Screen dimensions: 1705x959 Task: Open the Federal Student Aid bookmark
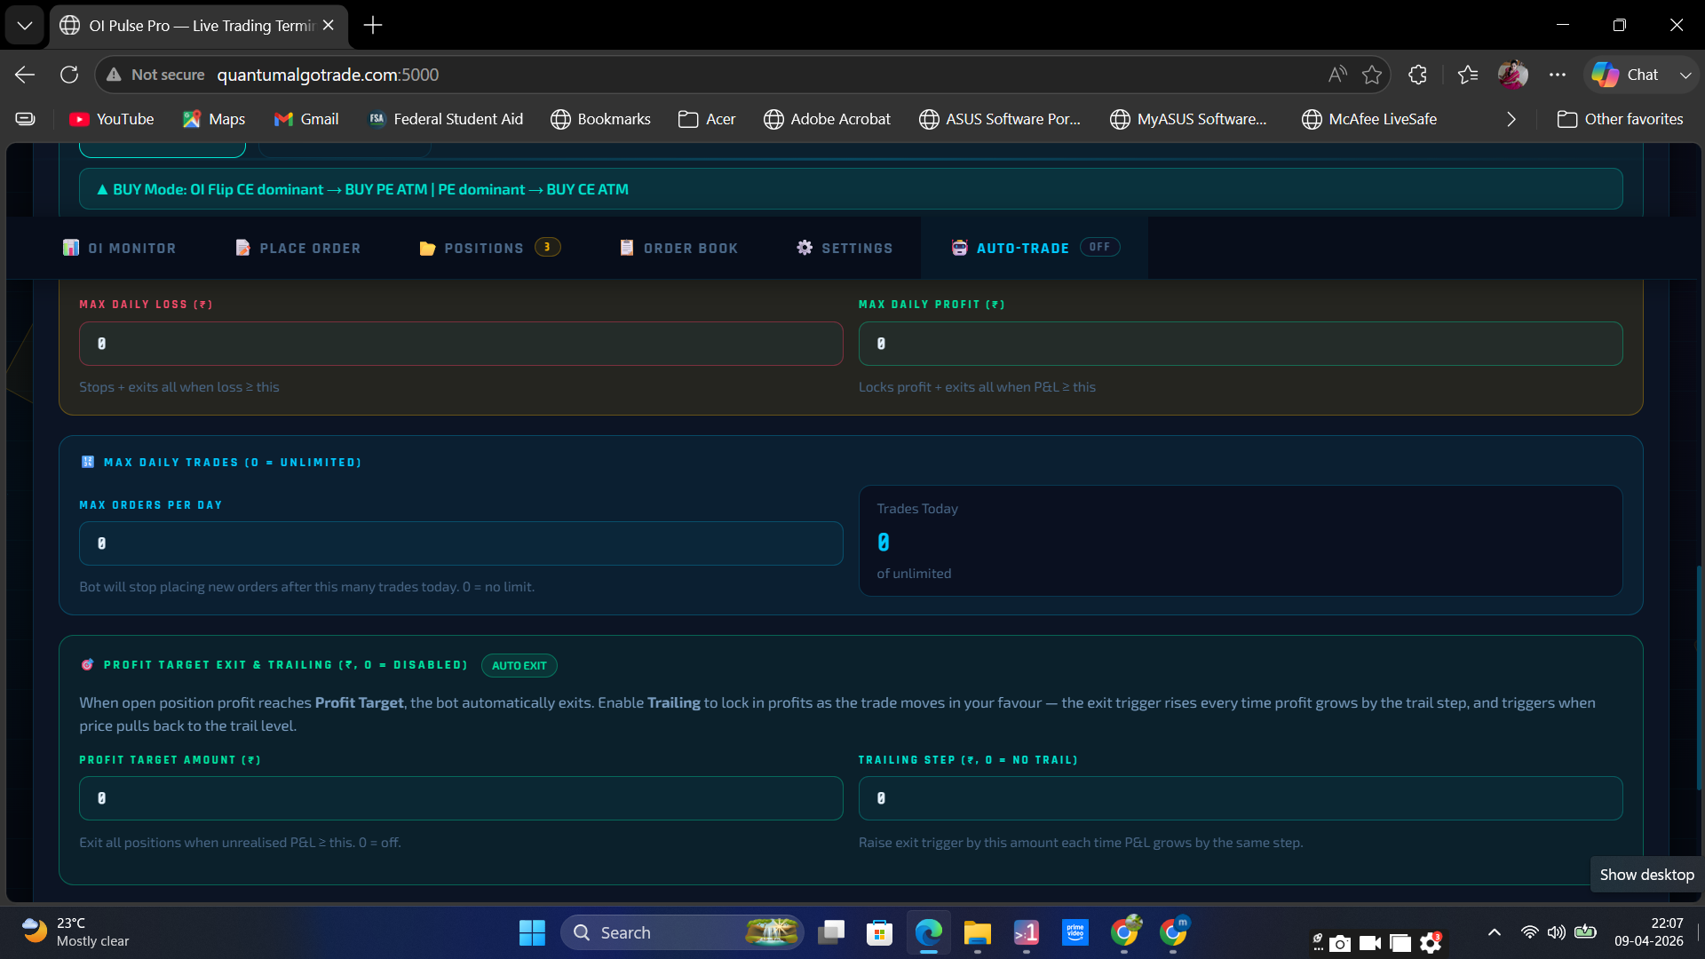click(446, 119)
